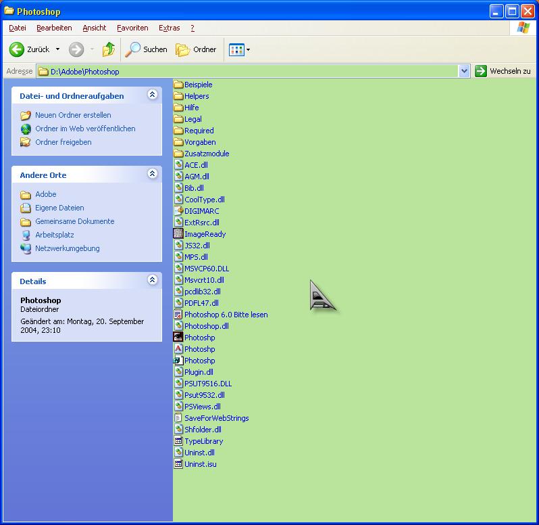Select the Legal folder name
The height and width of the screenshot is (525, 539).
[193, 119]
